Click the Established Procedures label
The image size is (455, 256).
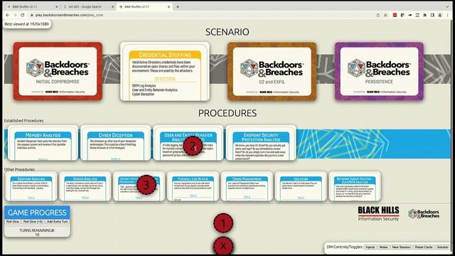click(x=24, y=120)
